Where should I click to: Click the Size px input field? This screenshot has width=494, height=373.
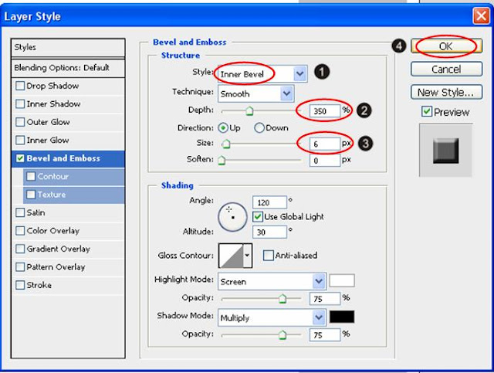tap(324, 144)
